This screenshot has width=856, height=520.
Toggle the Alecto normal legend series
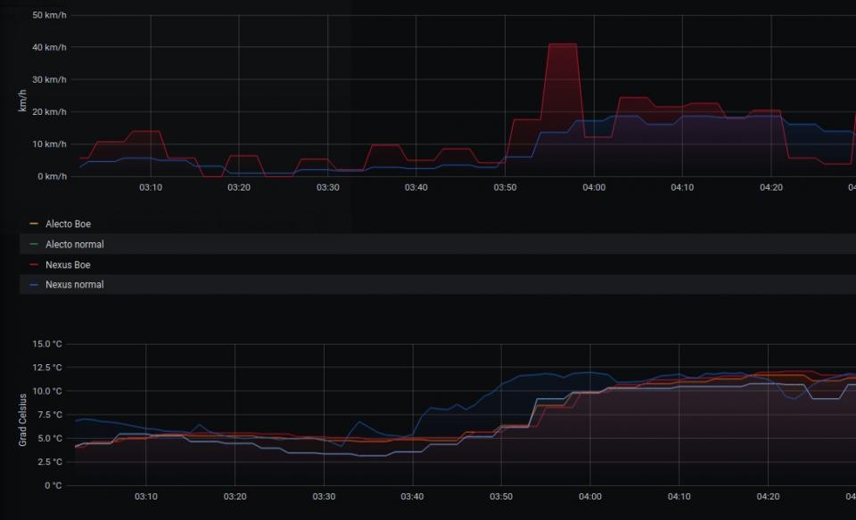[x=74, y=244]
